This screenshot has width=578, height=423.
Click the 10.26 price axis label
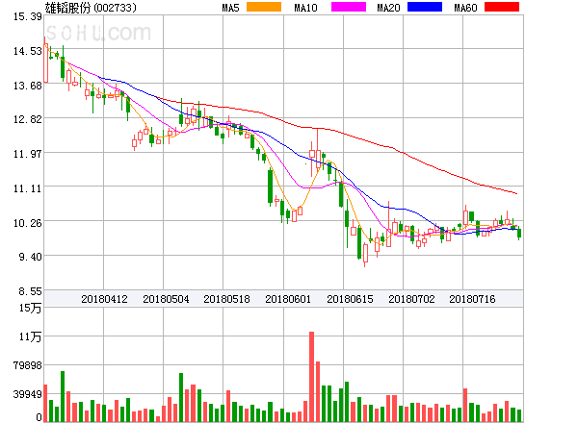28,223
